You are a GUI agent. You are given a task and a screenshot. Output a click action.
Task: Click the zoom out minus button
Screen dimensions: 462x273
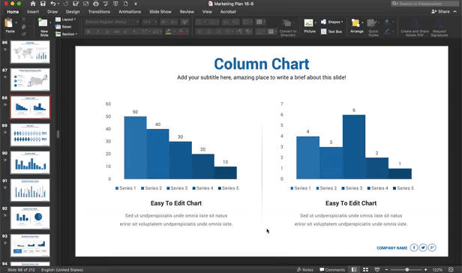pyautogui.click(x=386, y=270)
